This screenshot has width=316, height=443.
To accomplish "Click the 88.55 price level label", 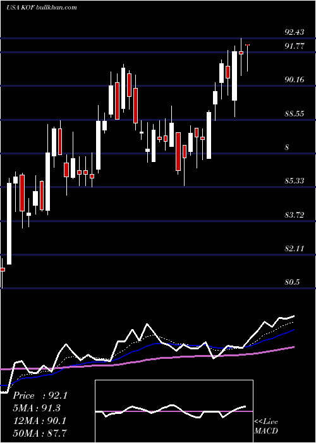I will [295, 113].
